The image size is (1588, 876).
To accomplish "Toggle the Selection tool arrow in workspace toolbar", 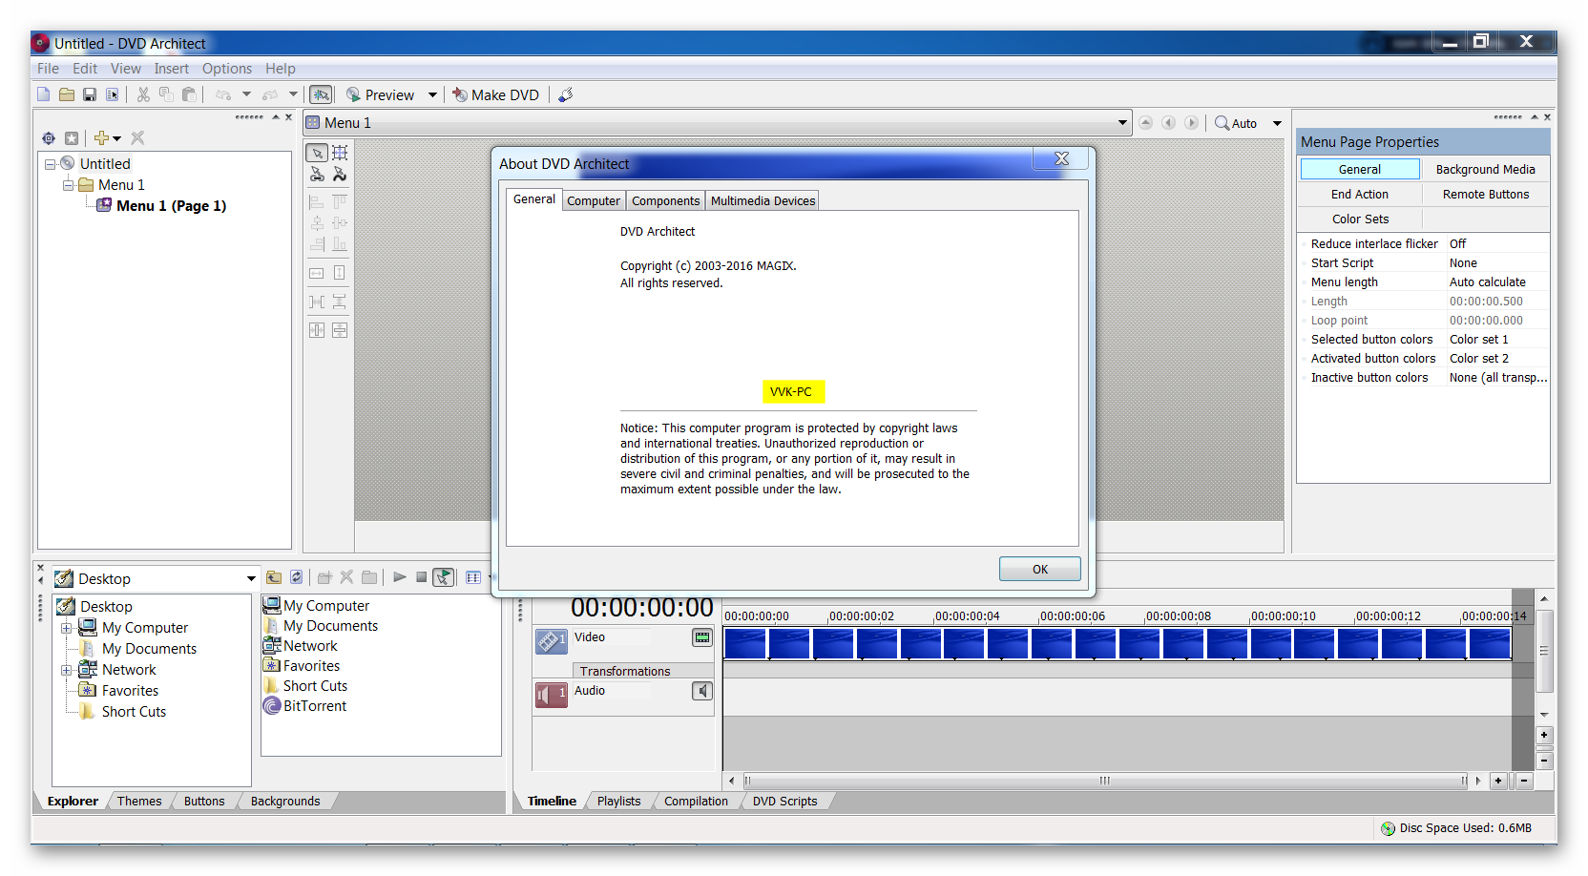I will [317, 153].
